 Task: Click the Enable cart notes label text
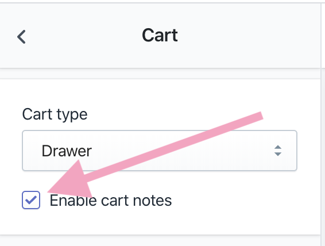click(x=111, y=201)
